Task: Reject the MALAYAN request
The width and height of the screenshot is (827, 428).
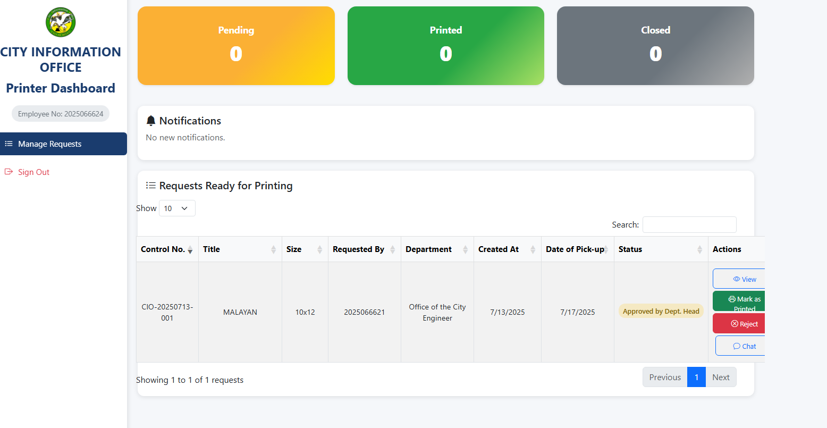Action: click(739, 323)
